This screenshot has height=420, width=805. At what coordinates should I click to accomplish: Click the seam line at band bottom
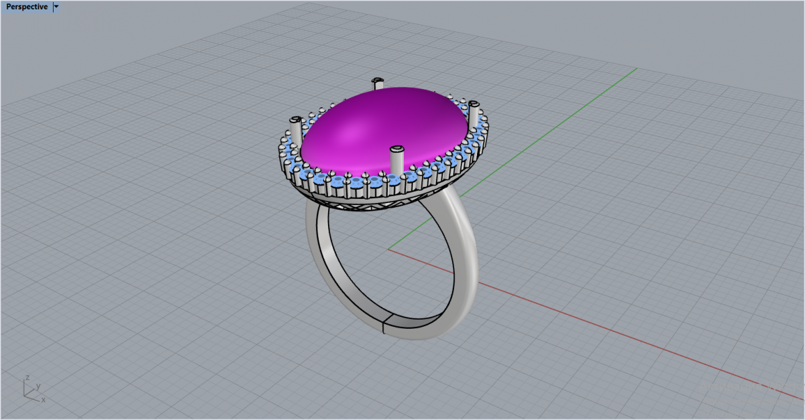(383, 327)
